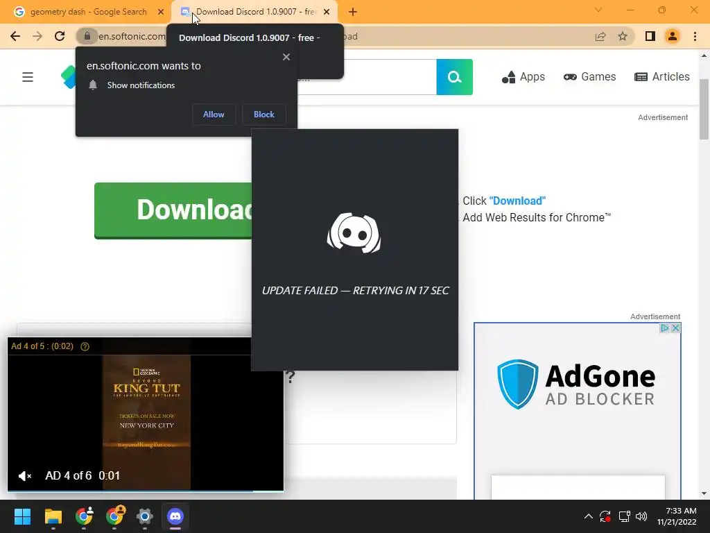Share this page using the share icon
710x533 pixels.
point(600,36)
